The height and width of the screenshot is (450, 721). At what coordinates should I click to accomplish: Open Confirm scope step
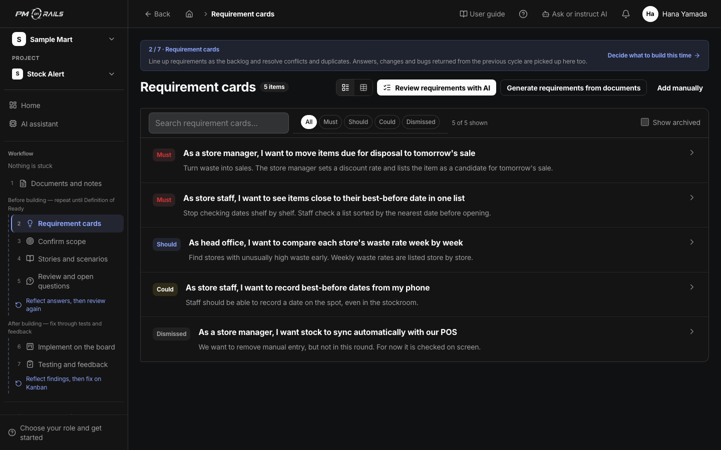click(x=67, y=241)
